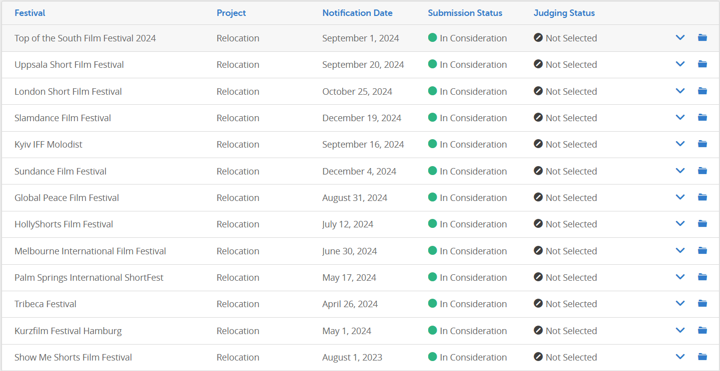The height and width of the screenshot is (371, 720).
Task: Open Global Peace Film Festival entry
Action: coord(66,197)
